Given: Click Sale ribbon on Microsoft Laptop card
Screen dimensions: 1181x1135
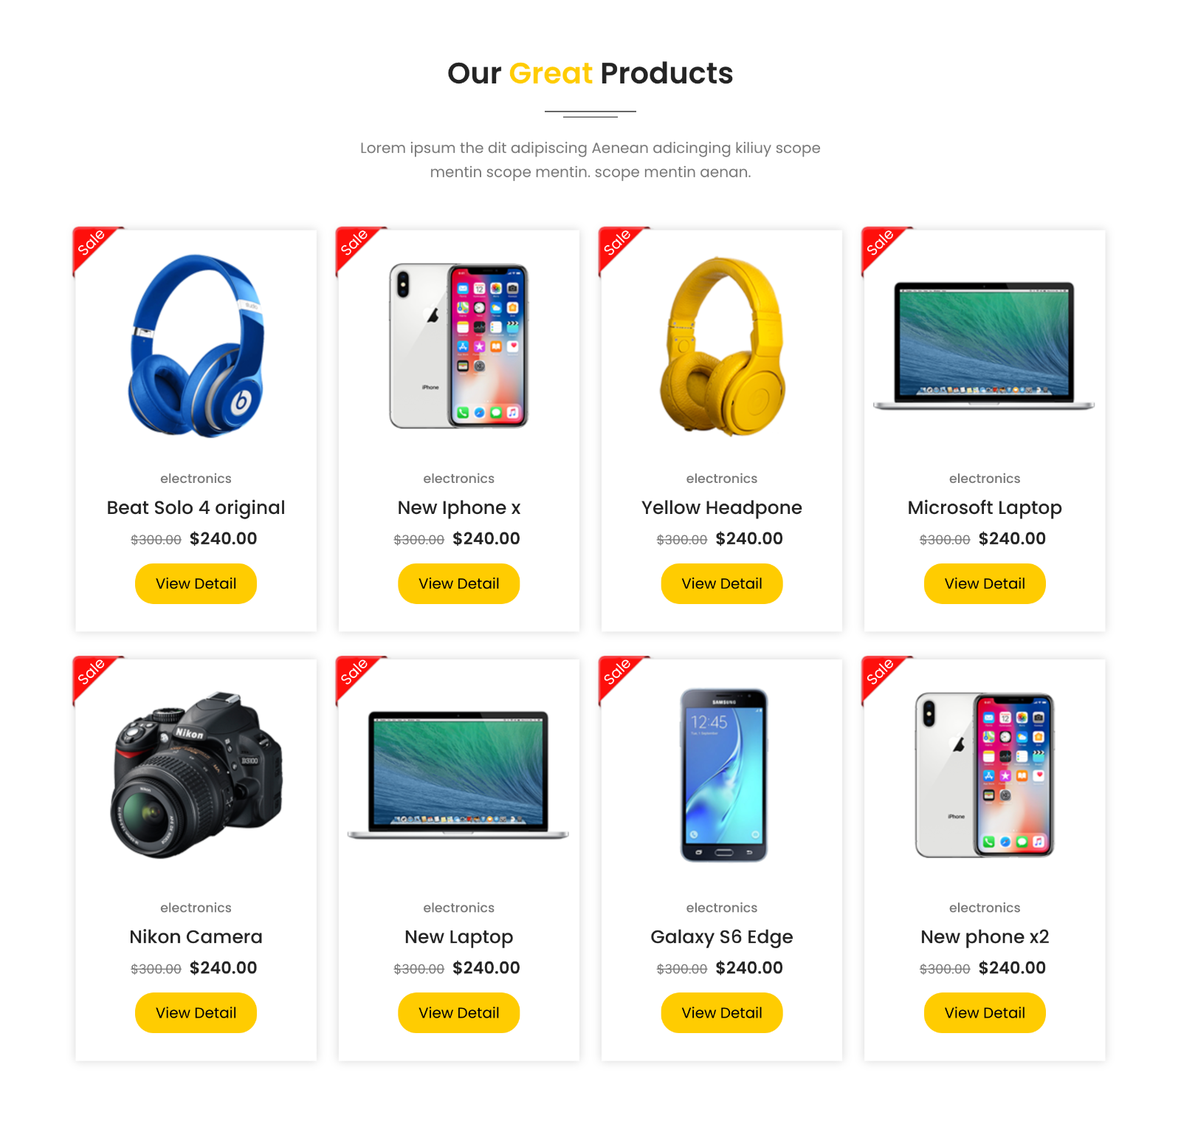Looking at the screenshot, I should coord(883,247).
